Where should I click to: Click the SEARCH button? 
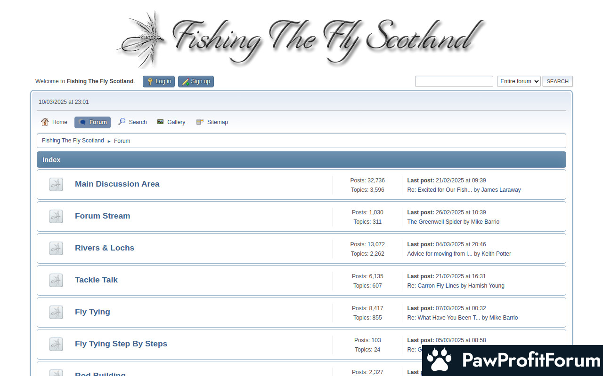point(558,81)
